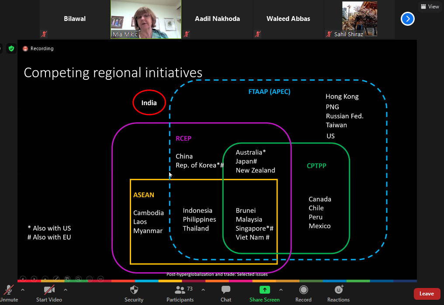The height and width of the screenshot is (305, 444).
Task: Select Aadil Nakhoda's participant tile
Action: pos(217,19)
